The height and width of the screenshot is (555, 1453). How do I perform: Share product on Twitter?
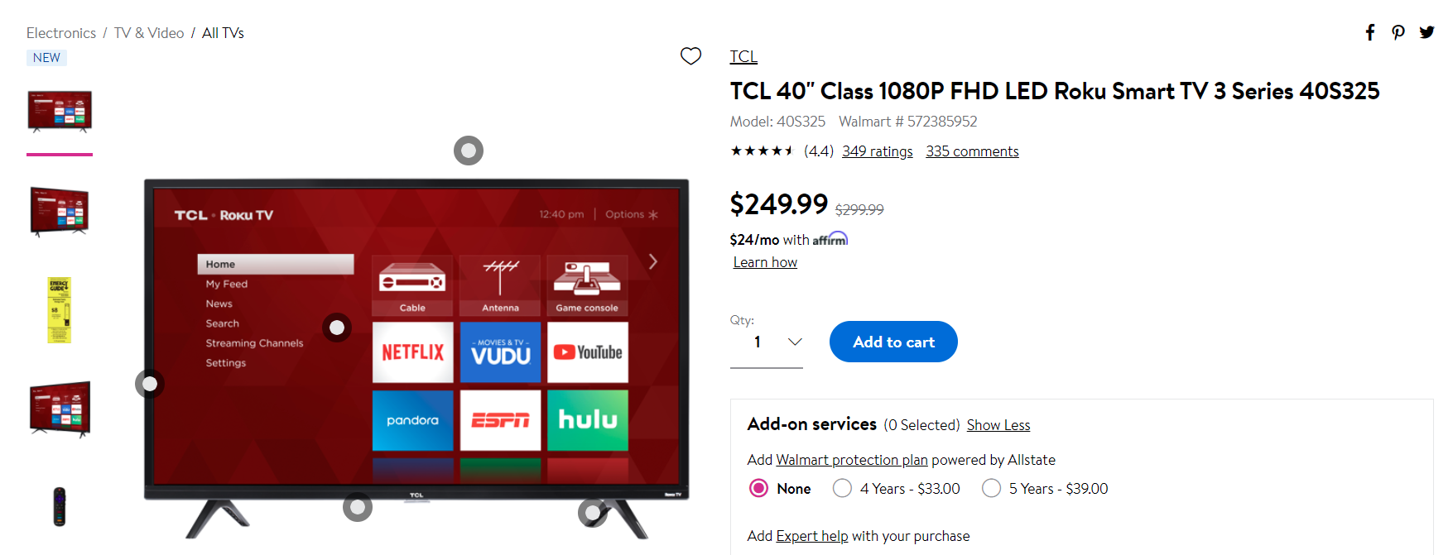click(1427, 32)
